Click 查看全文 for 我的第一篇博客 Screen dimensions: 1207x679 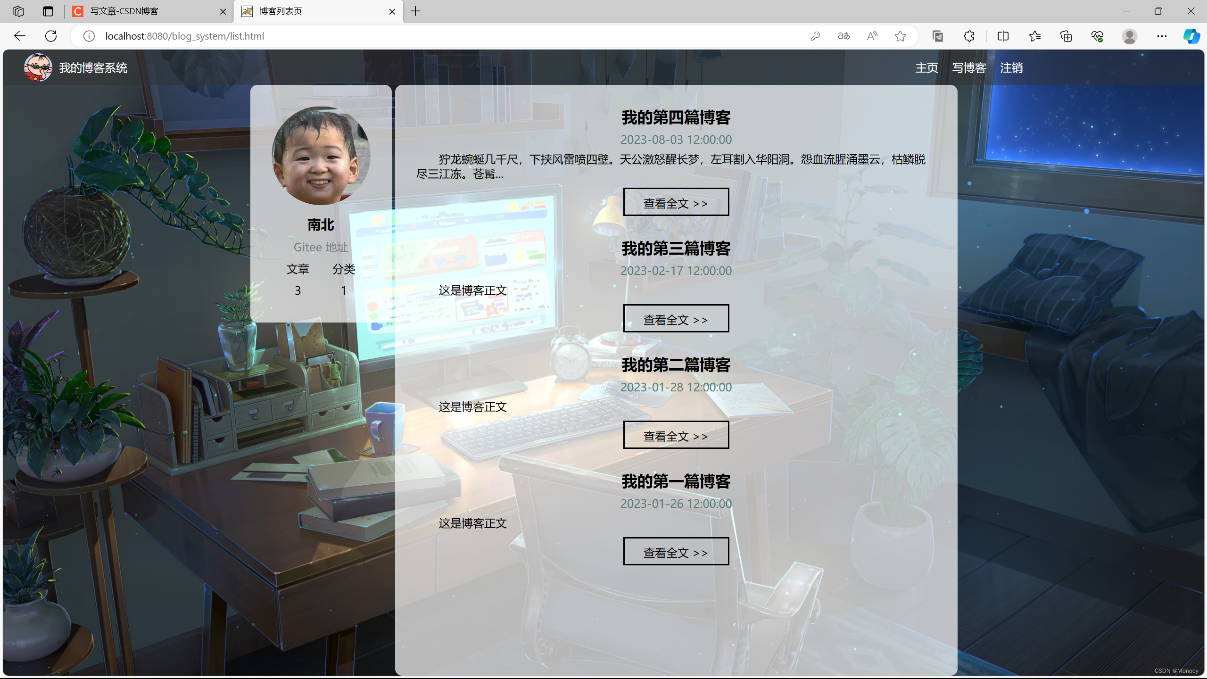click(x=676, y=552)
